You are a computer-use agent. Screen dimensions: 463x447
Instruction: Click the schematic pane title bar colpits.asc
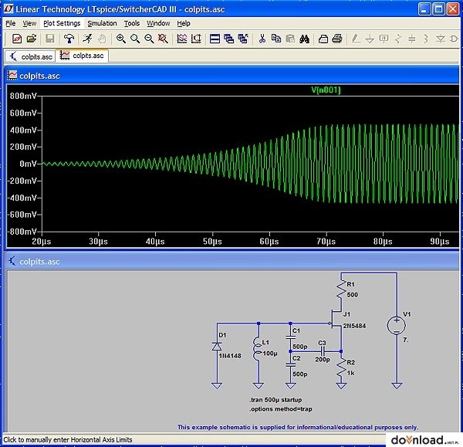(x=232, y=262)
